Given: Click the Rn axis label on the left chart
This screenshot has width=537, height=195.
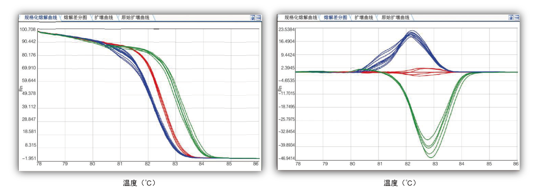Looking at the screenshot, I should [21, 89].
